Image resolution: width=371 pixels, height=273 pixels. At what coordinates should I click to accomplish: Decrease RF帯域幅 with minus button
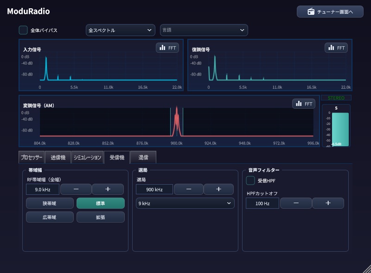pyautogui.click(x=76, y=189)
